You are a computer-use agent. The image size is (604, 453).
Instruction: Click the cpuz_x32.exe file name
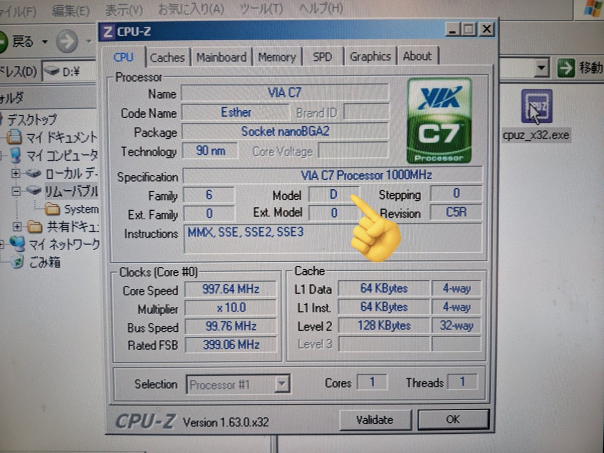[x=536, y=135]
